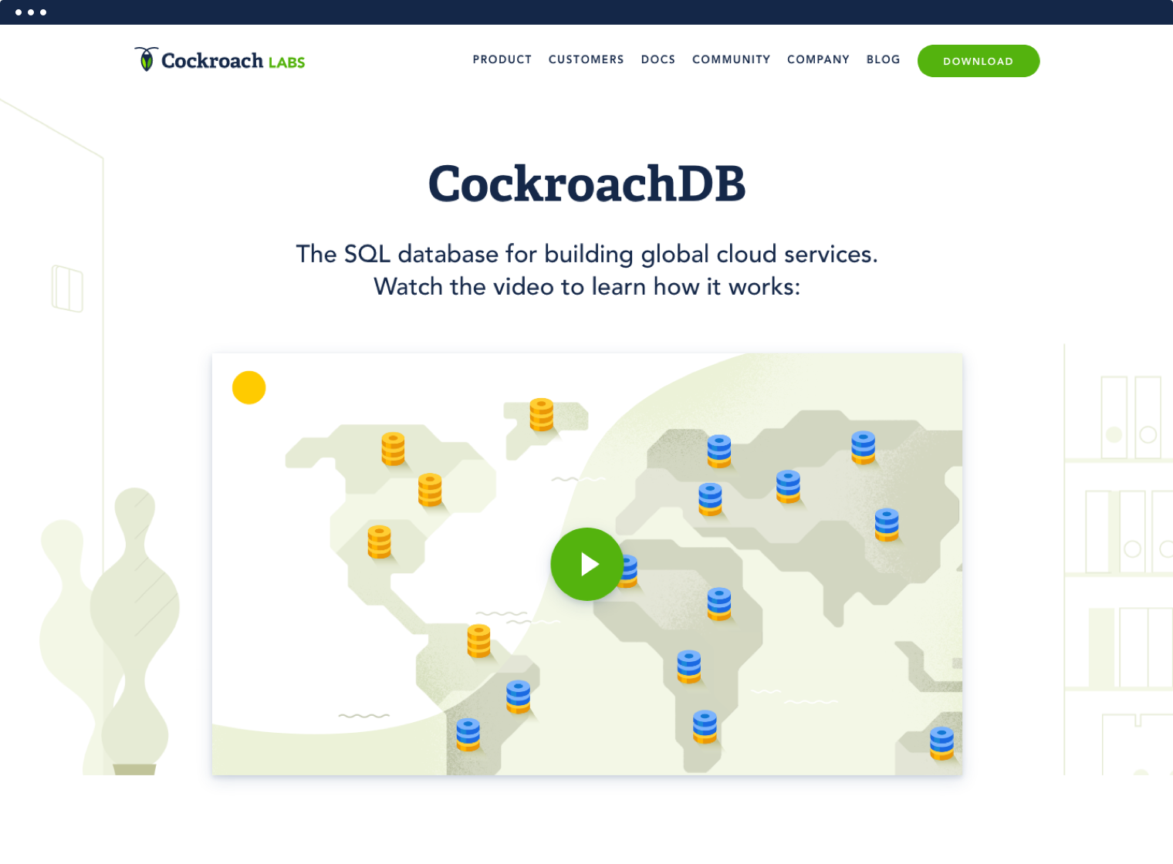
Task: Click the Cockroach Labs logo
Action: click(220, 60)
